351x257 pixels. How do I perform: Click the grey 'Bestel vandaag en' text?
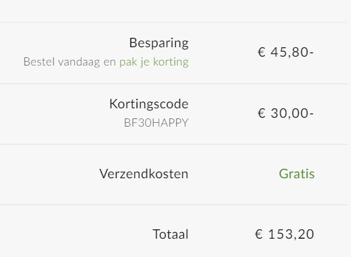coord(69,62)
